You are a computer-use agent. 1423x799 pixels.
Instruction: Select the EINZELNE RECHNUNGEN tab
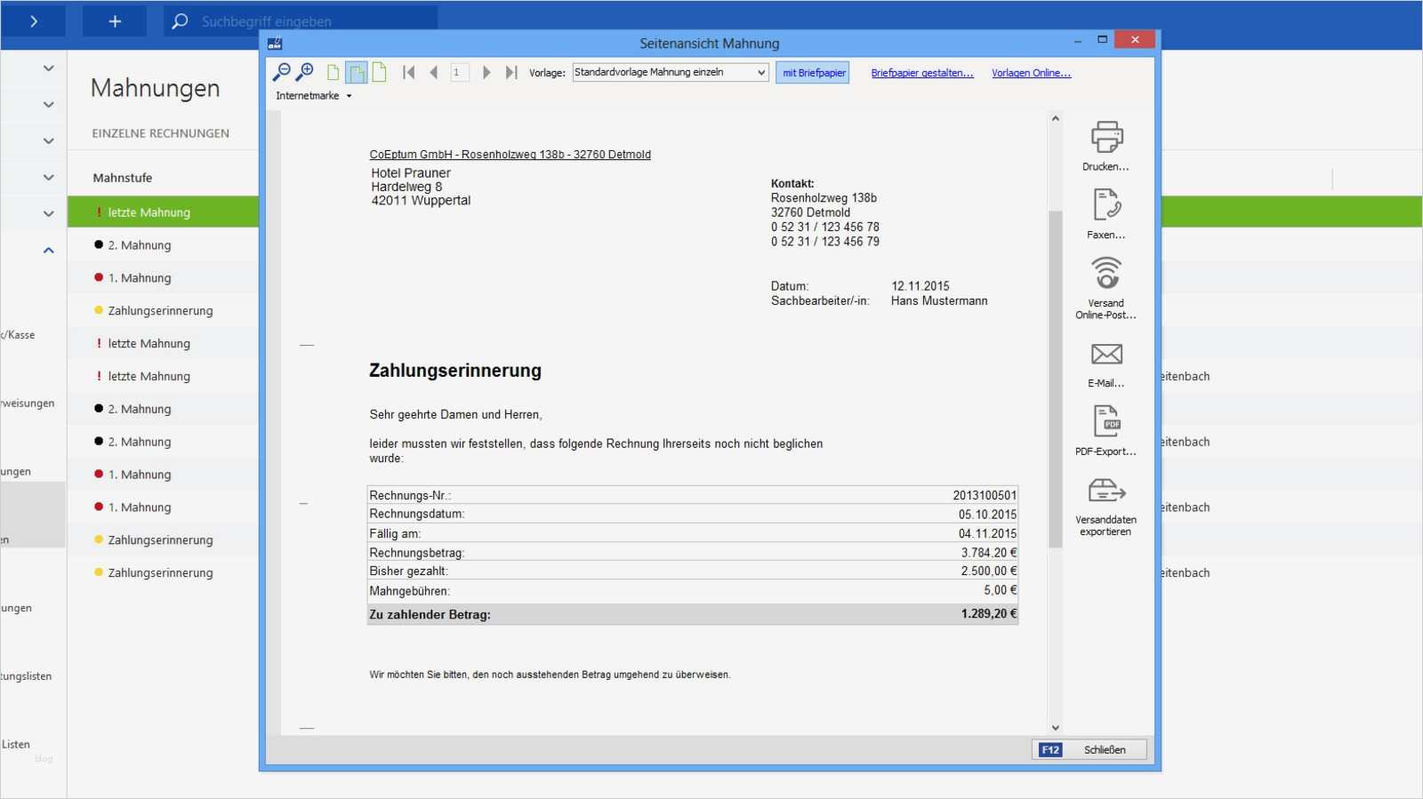161,133
